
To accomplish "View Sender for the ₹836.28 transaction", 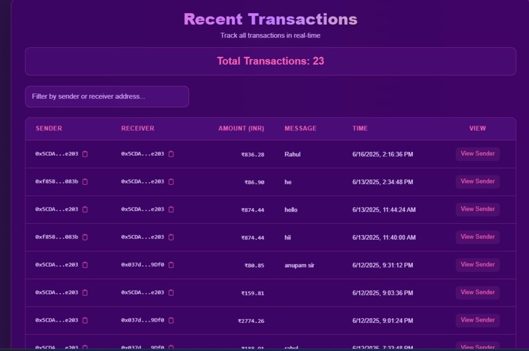I will tap(477, 154).
